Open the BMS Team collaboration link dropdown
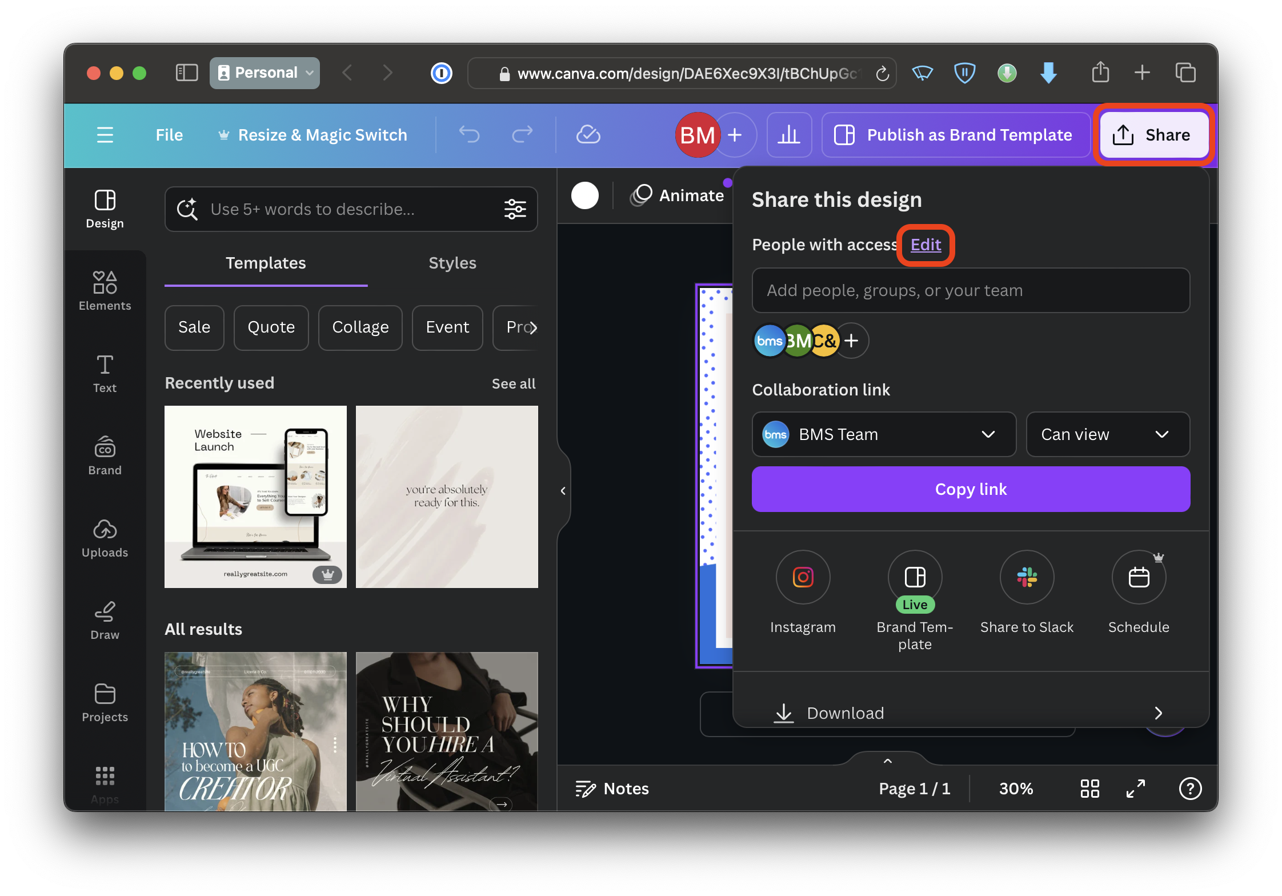The width and height of the screenshot is (1282, 896). (883, 434)
